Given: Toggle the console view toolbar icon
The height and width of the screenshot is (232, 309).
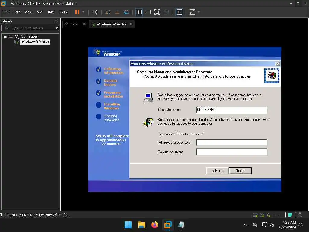Looking at the screenshot, I should pyautogui.click(x=179, y=12).
